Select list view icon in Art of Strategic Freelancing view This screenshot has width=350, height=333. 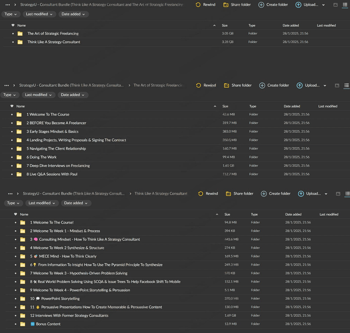point(346,85)
